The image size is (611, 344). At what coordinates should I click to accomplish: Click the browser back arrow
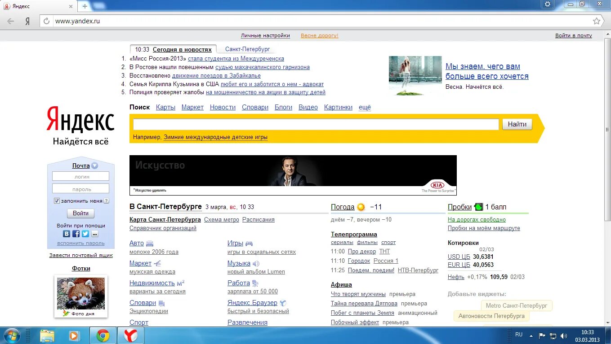tap(10, 21)
